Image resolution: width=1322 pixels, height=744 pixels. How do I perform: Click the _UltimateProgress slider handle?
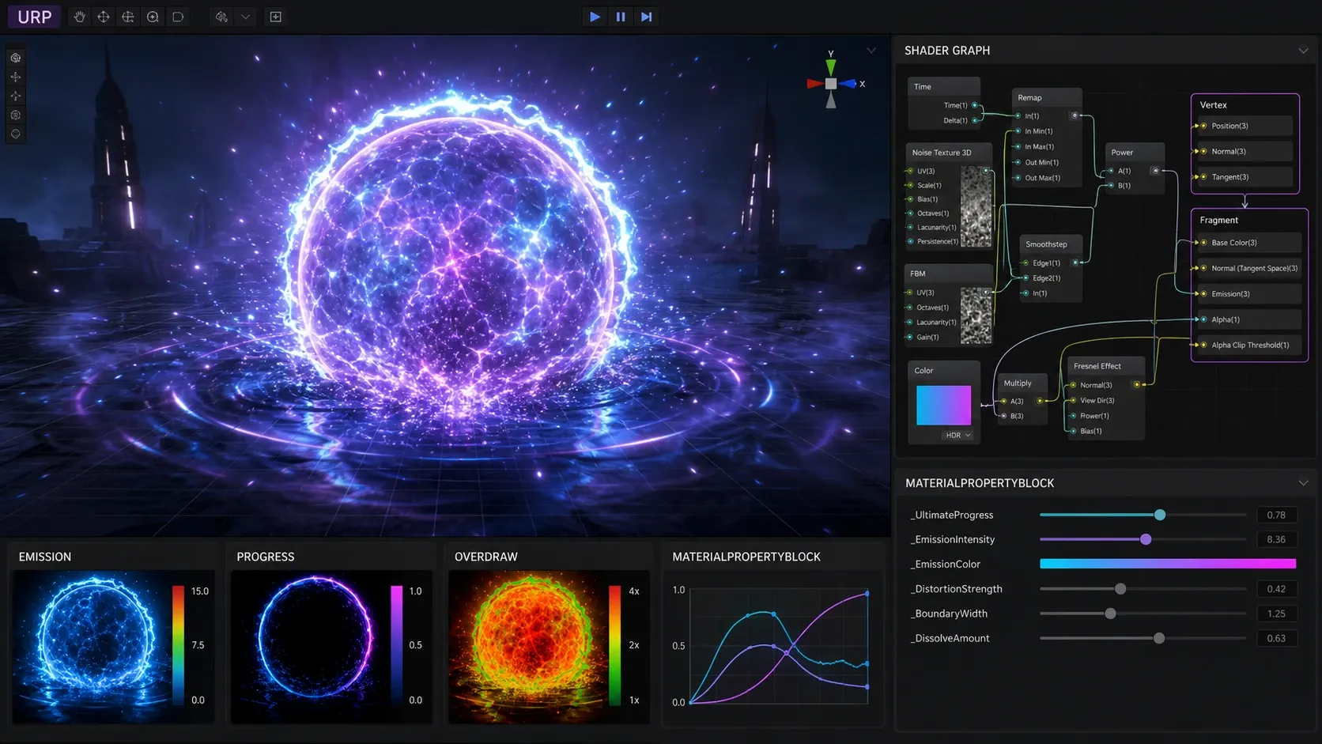tap(1160, 515)
